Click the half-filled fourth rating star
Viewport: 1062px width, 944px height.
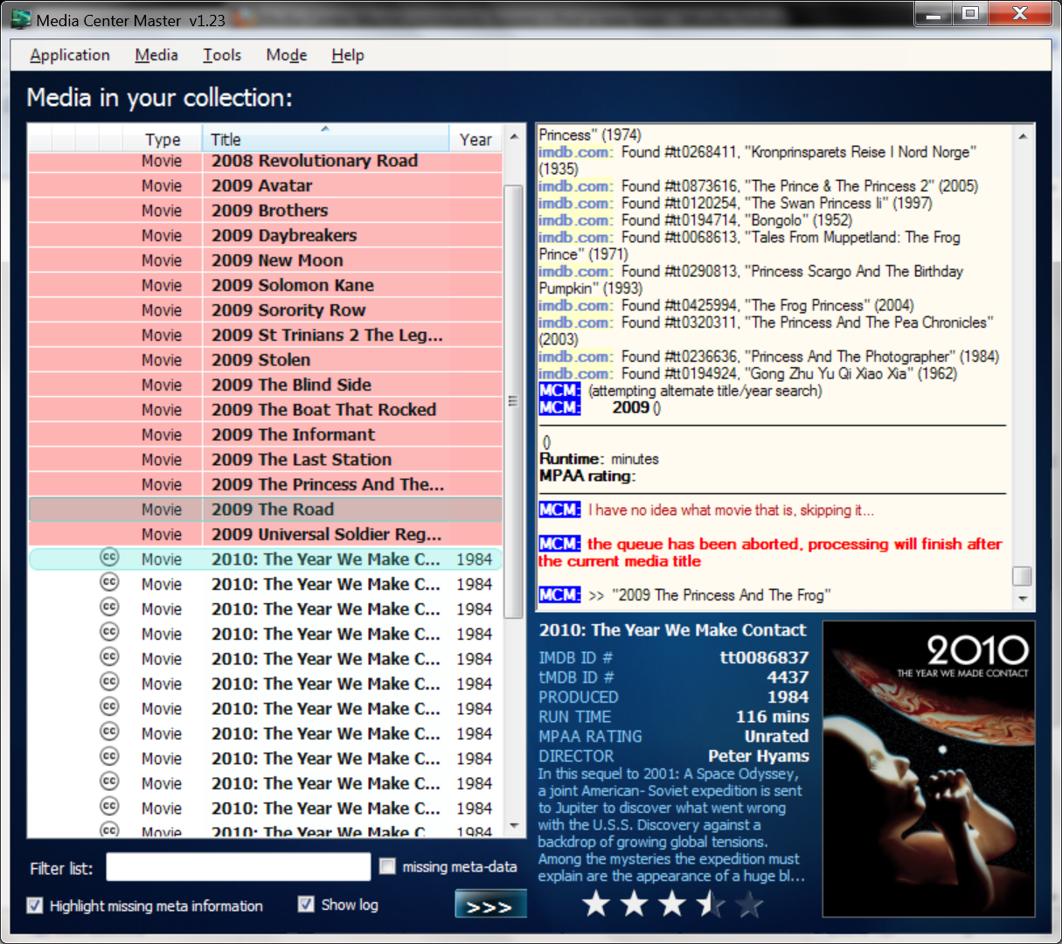click(711, 904)
